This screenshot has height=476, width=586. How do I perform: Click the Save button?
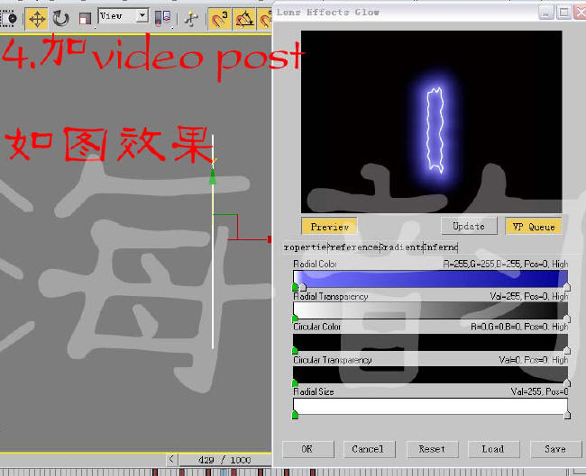555,449
